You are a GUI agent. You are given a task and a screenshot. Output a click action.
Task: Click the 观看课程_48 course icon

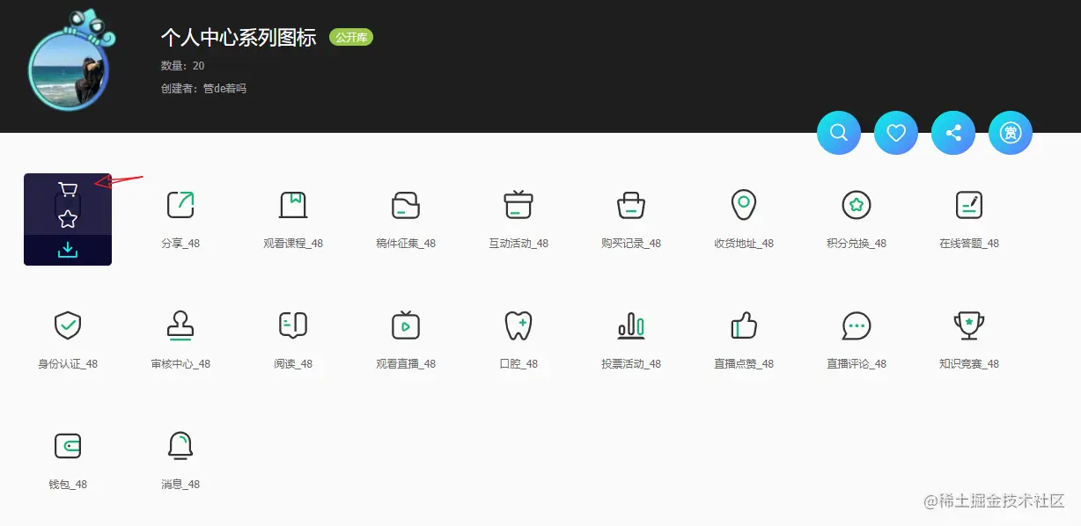click(293, 204)
